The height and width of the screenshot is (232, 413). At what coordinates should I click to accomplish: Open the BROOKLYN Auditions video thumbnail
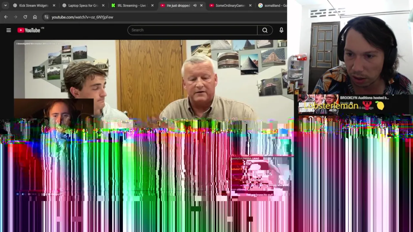point(318,104)
